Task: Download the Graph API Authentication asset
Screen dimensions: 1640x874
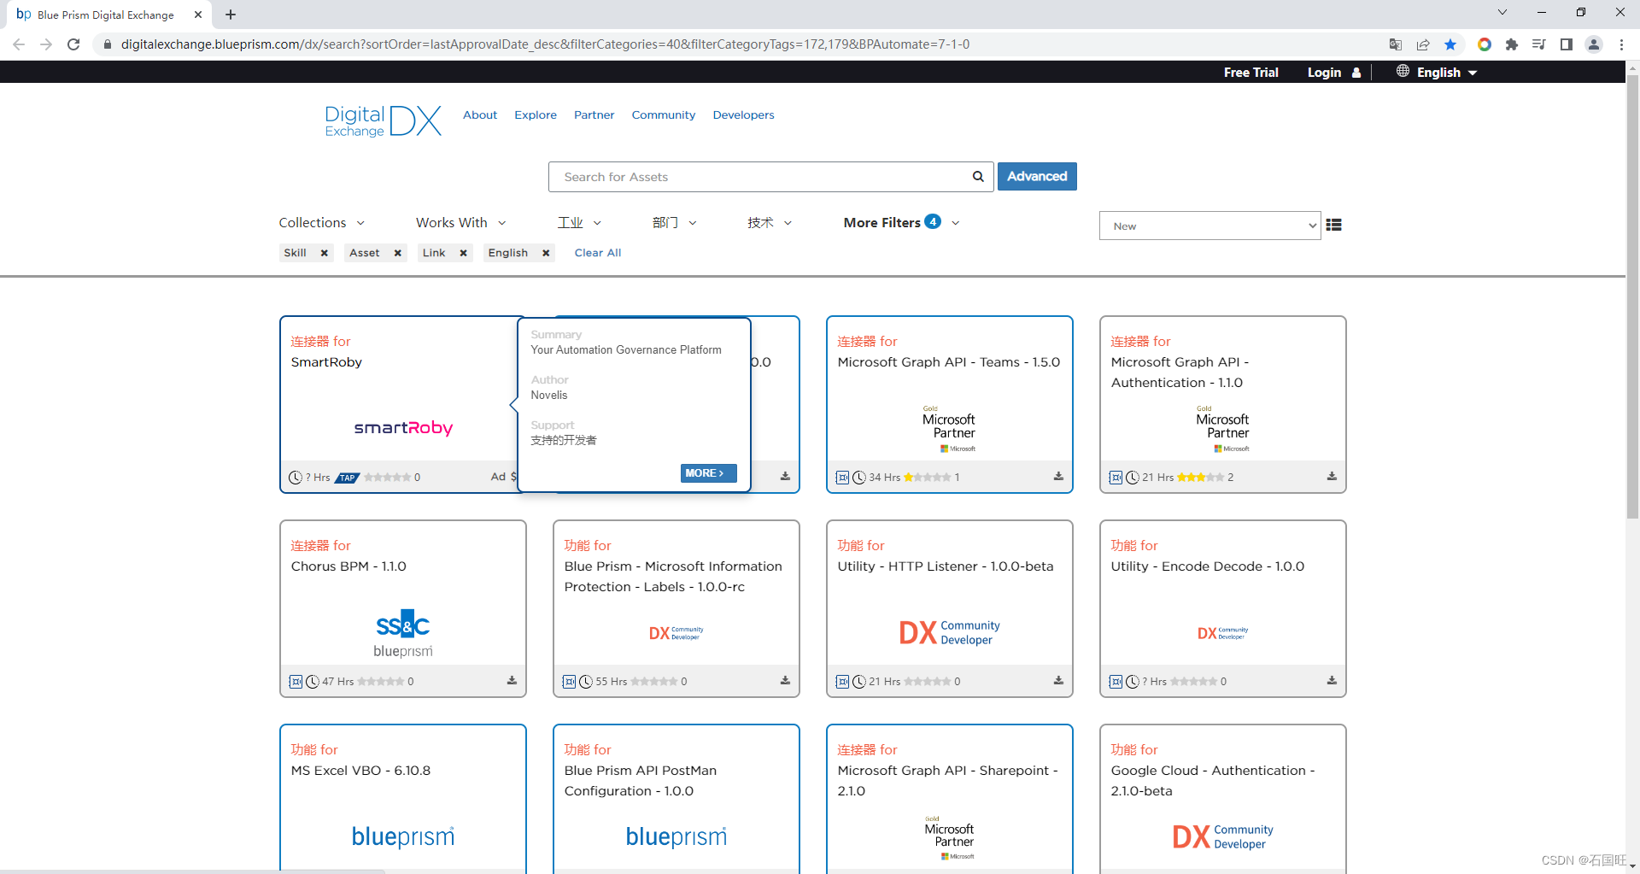Action: click(x=1332, y=477)
